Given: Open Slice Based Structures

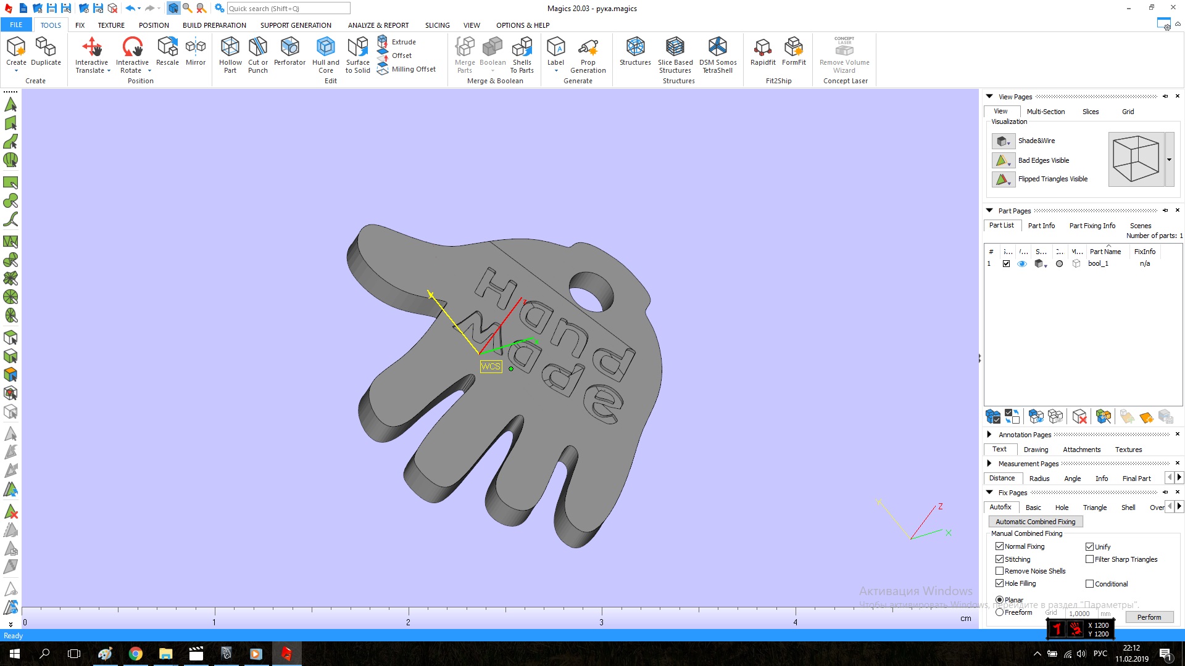Looking at the screenshot, I should click(x=675, y=54).
